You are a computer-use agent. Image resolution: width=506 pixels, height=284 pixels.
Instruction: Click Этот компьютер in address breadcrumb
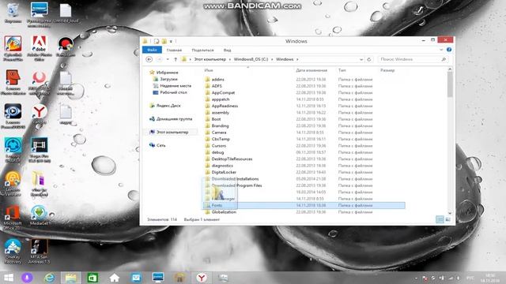[x=210, y=59]
